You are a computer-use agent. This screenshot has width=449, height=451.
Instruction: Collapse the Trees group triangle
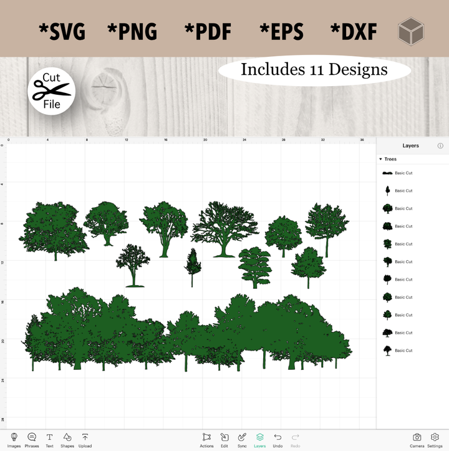point(380,159)
